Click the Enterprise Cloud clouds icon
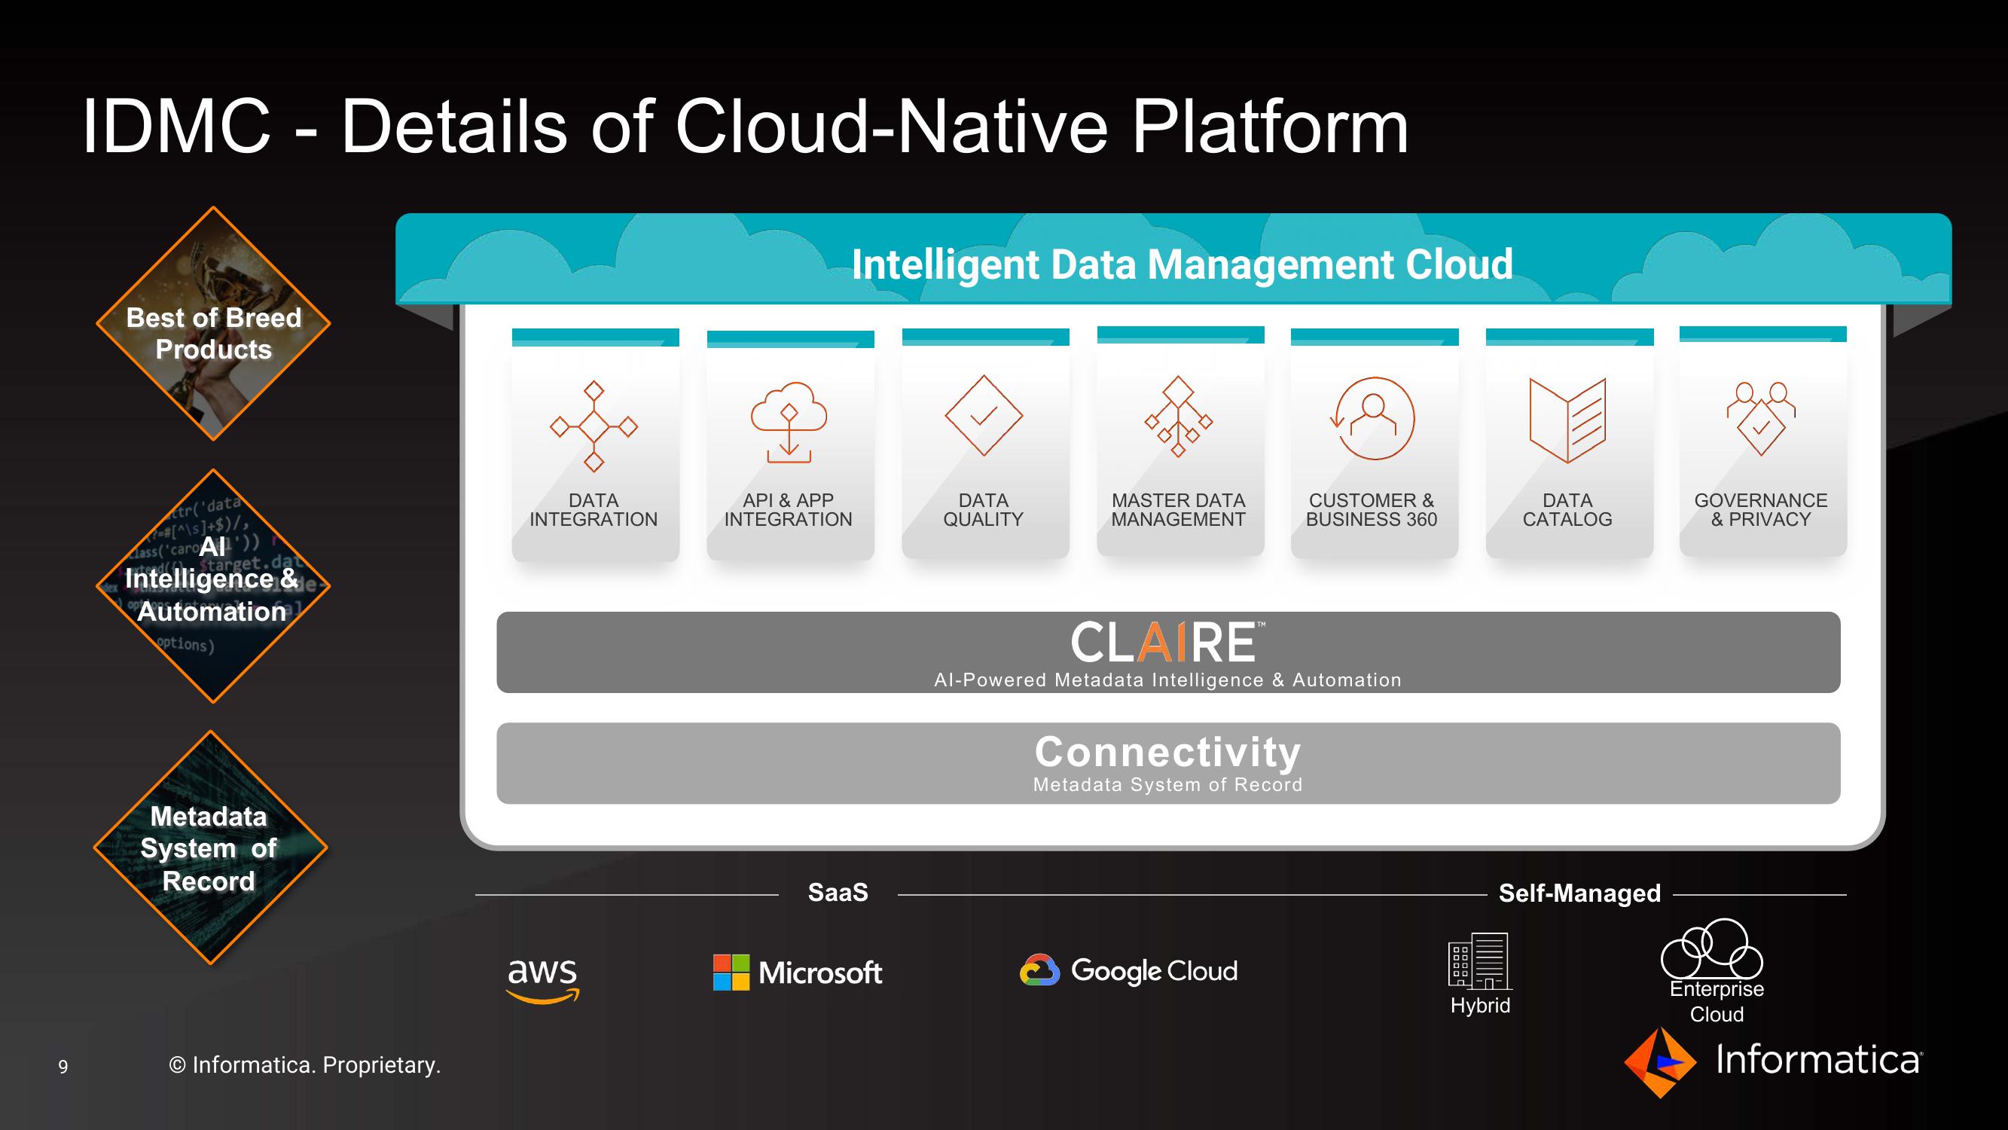This screenshot has width=2008, height=1130. 1712,948
